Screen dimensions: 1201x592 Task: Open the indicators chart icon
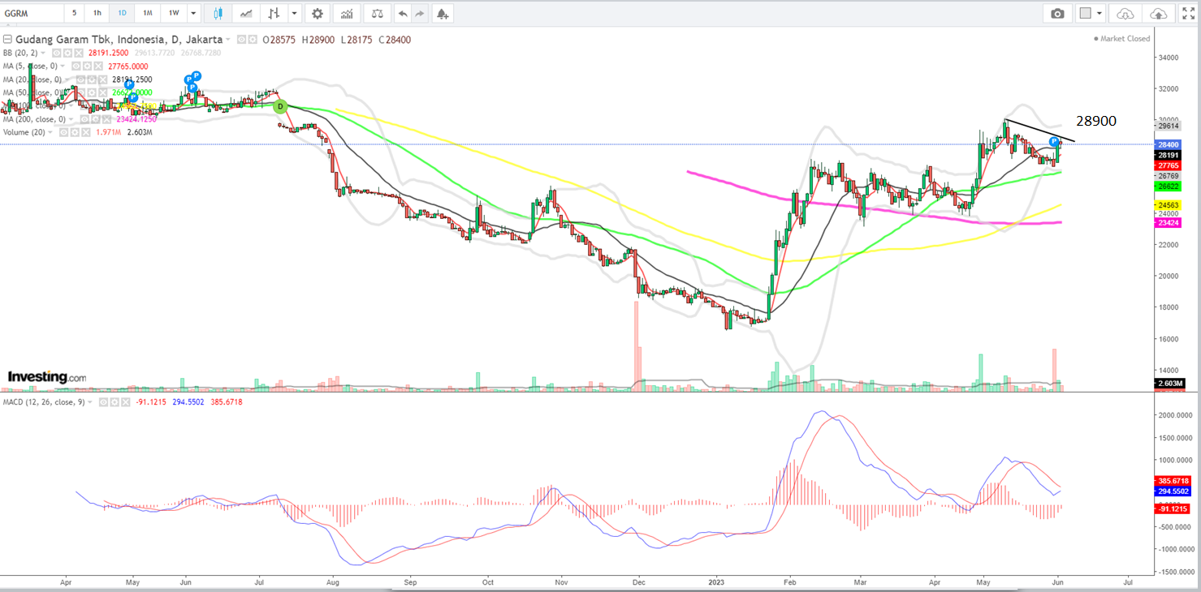347,13
